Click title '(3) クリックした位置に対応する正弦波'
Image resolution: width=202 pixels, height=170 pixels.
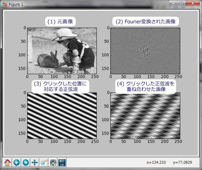pyautogui.click(x=60, y=87)
